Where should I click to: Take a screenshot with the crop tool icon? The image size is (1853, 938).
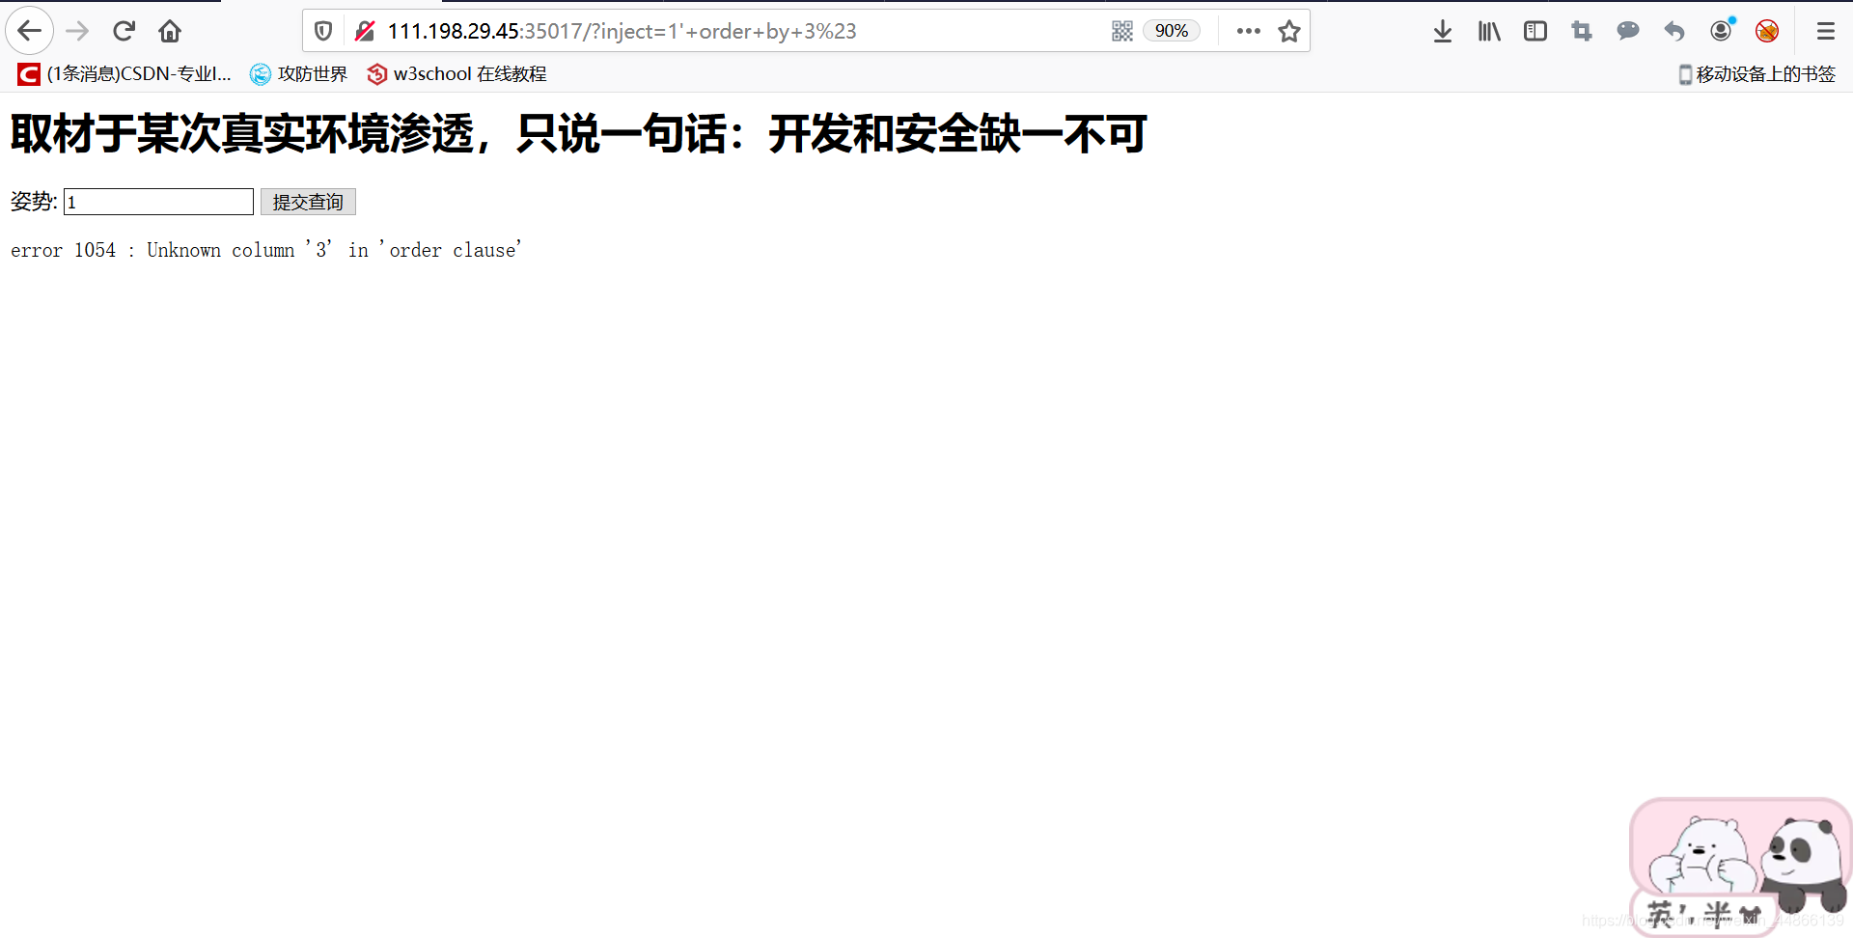point(1581,30)
